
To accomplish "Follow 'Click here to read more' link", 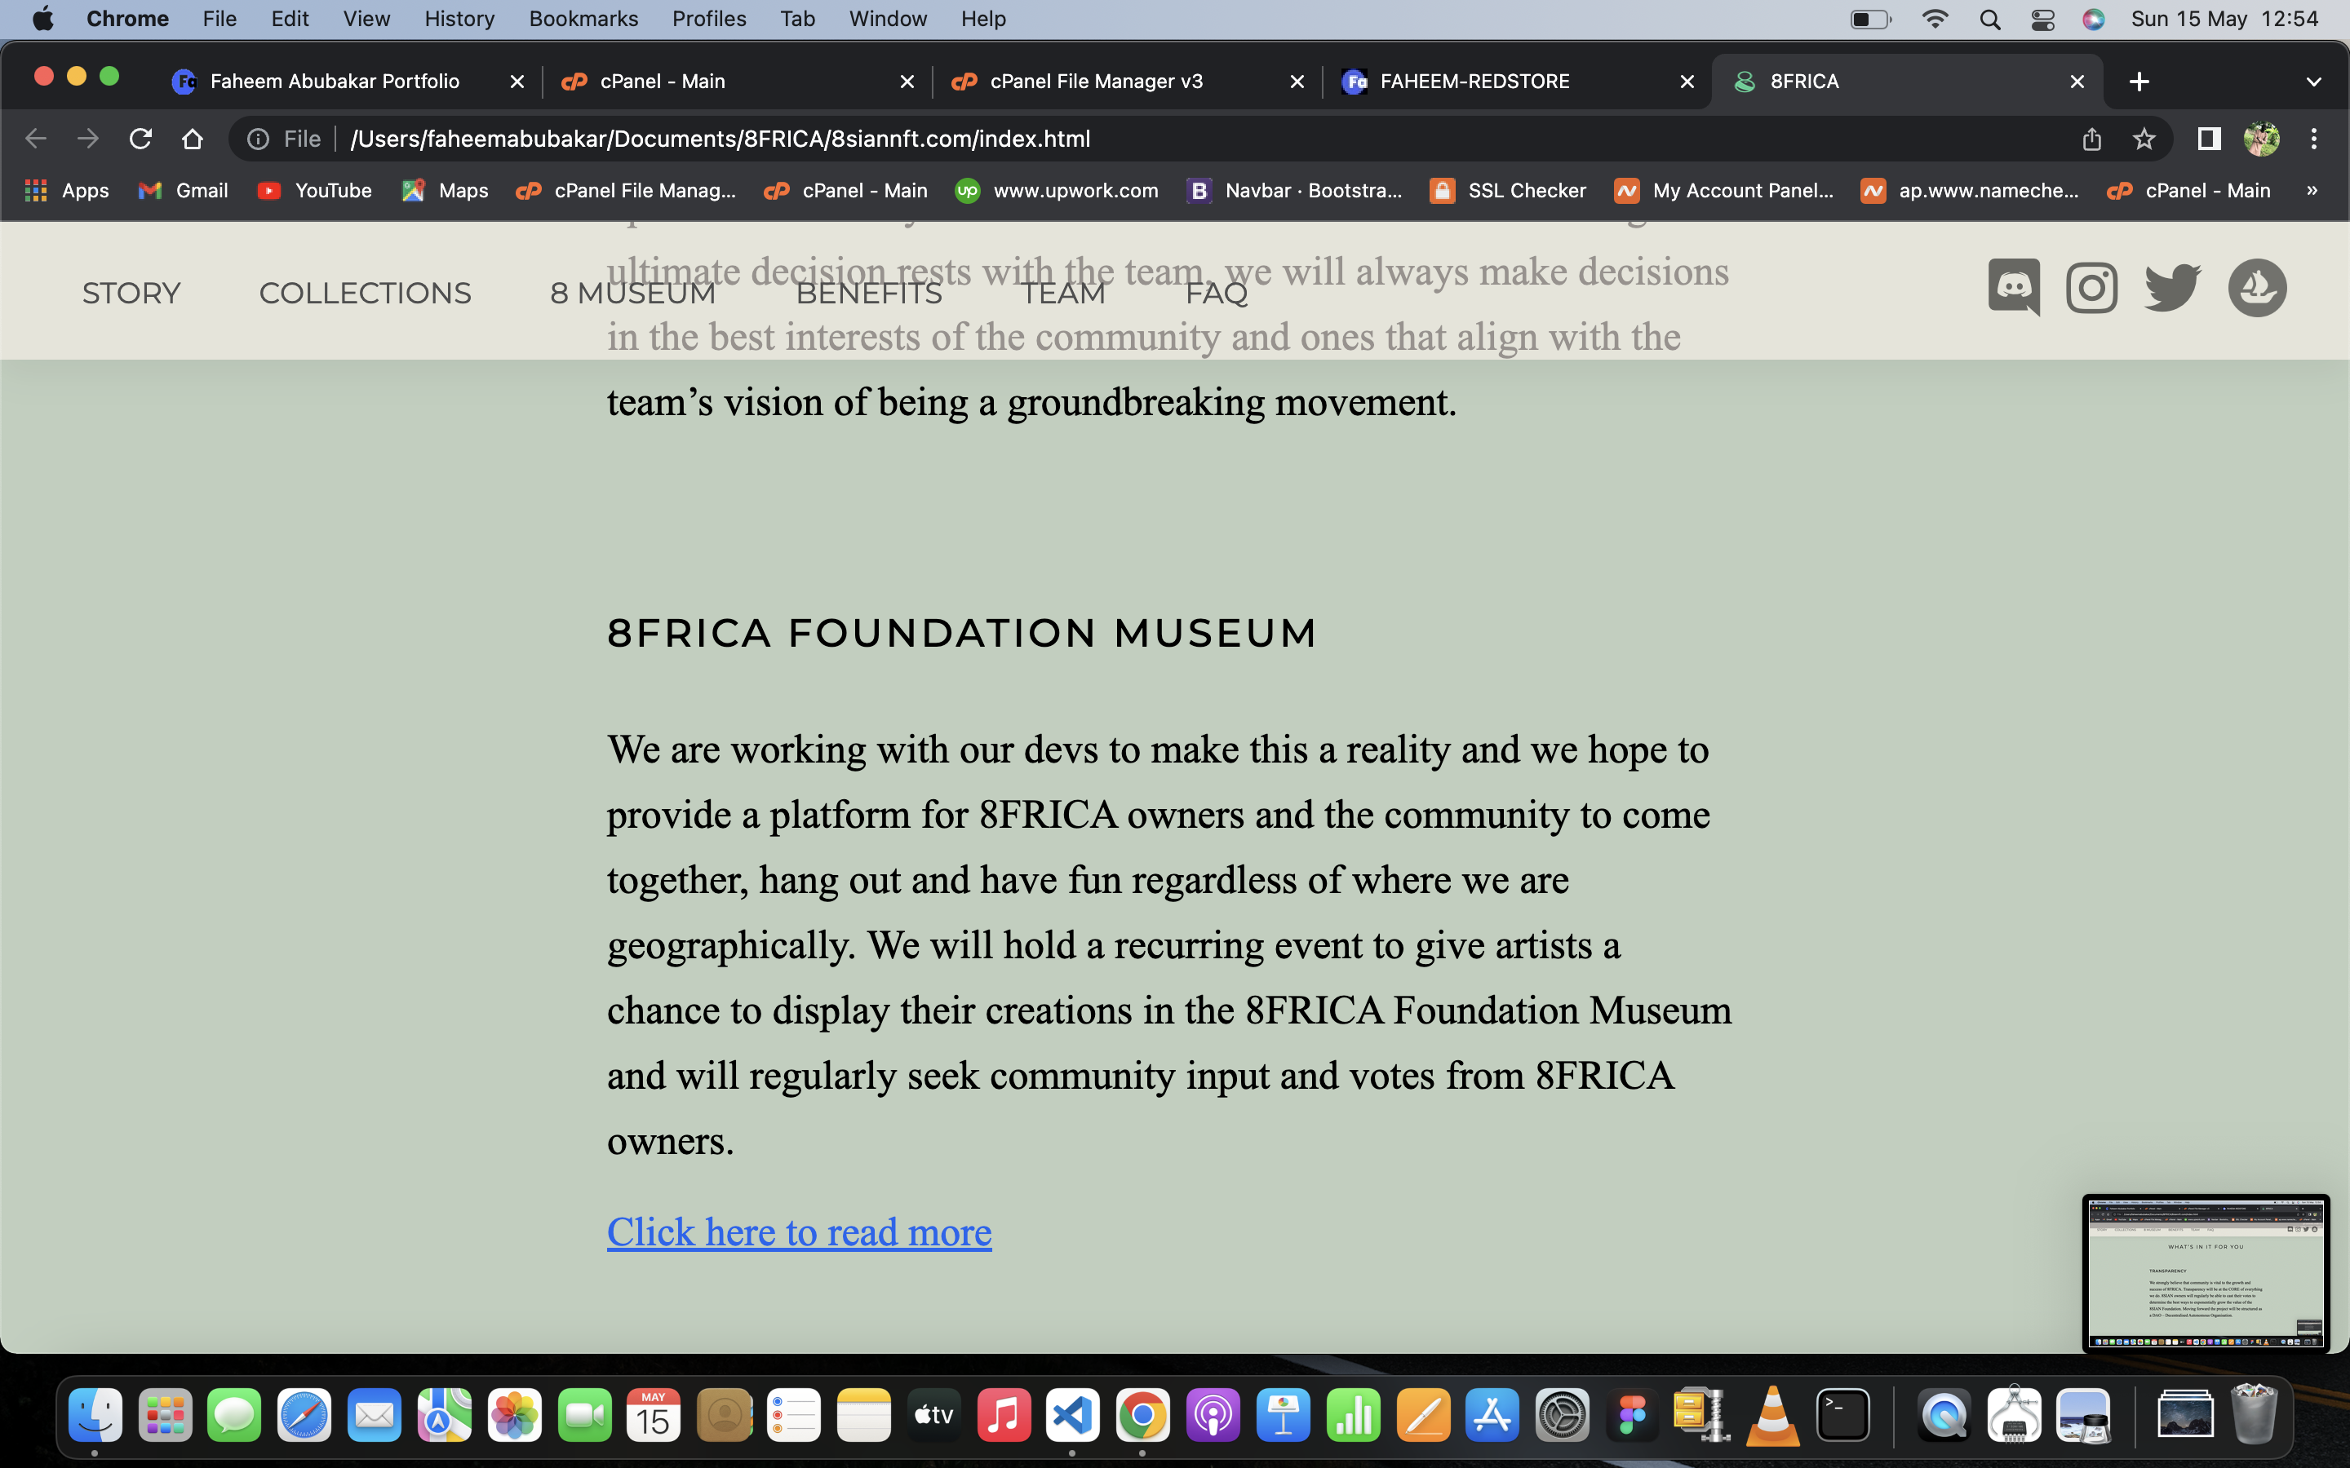I will tap(799, 1232).
